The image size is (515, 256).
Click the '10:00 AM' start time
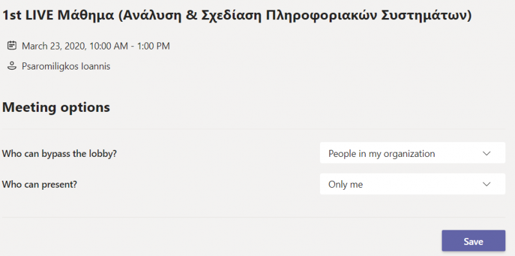click(x=109, y=46)
